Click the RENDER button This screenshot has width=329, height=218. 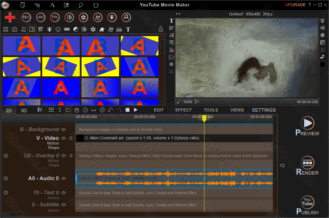pos(307,166)
